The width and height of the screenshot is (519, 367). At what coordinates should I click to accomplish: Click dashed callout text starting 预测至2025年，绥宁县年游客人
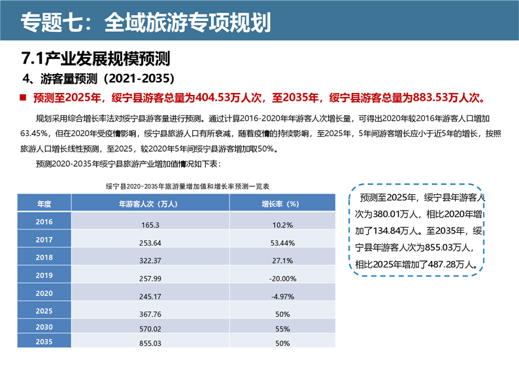[x=419, y=230]
